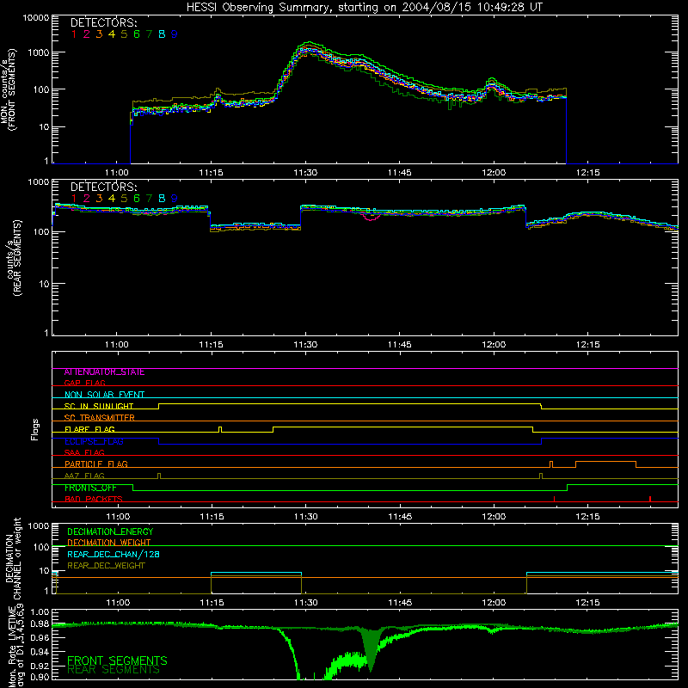The width and height of the screenshot is (688, 688).
Task: Select detector 1 in front segments legend
Action: tap(74, 34)
